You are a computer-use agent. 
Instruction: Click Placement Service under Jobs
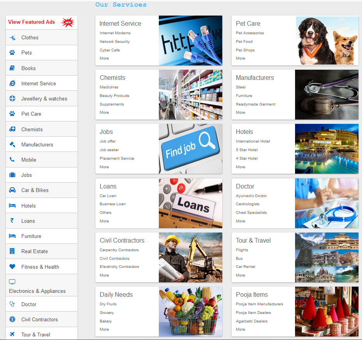117,159
